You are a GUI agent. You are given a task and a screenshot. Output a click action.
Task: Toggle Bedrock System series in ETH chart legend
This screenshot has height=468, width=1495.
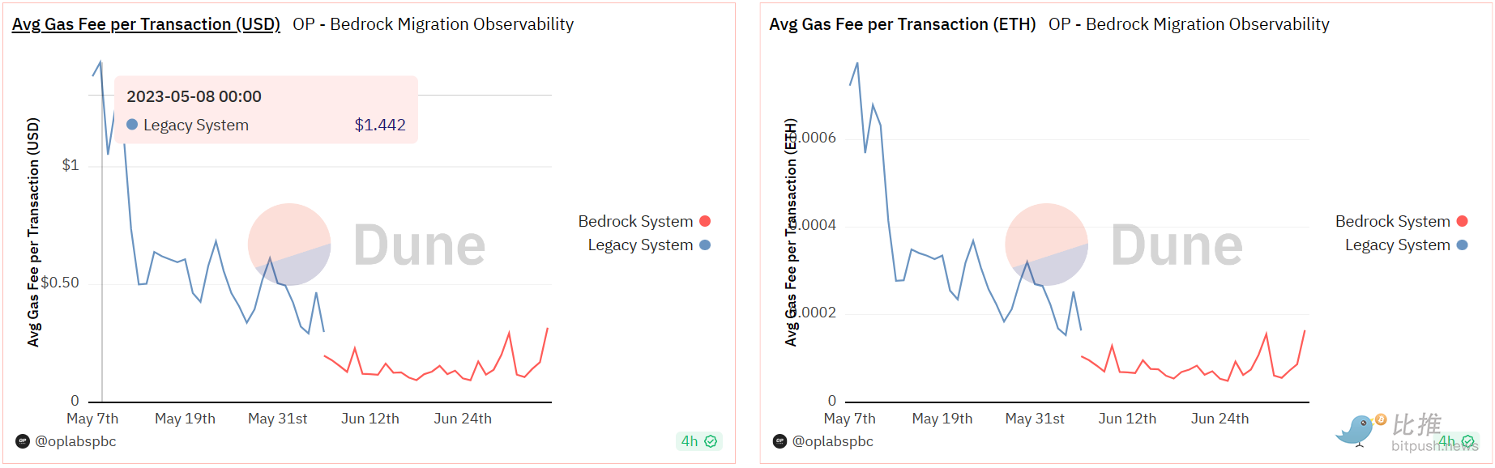tap(1392, 221)
